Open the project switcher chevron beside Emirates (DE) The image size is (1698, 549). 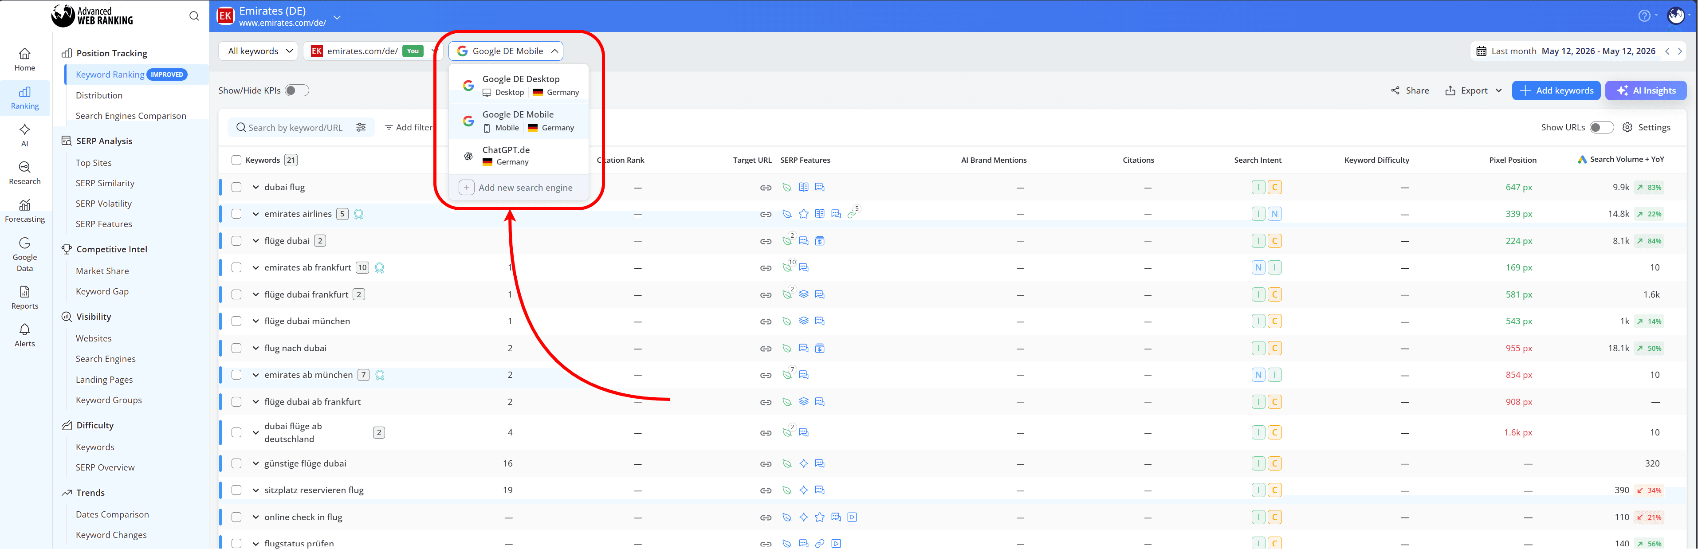pyautogui.click(x=337, y=17)
